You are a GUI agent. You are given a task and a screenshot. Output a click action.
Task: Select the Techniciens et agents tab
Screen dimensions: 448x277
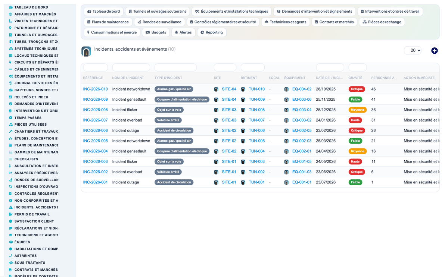click(x=285, y=22)
